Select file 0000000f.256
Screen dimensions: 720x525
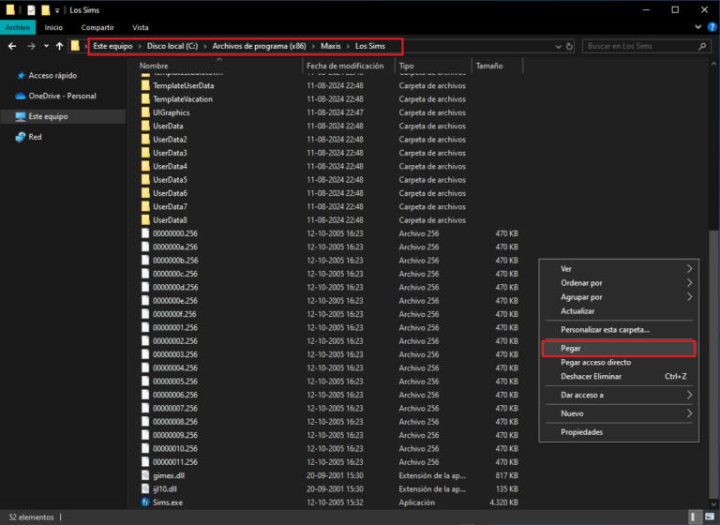tap(174, 314)
